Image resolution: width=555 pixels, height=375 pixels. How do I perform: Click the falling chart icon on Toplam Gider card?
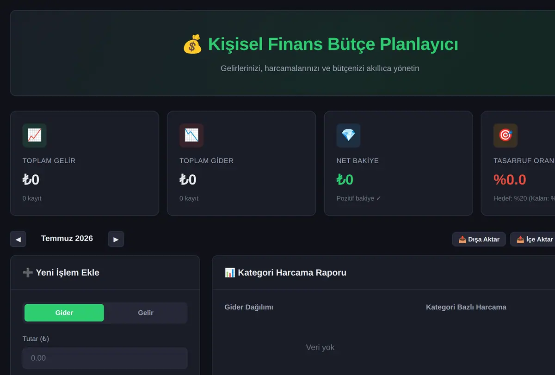(x=191, y=135)
